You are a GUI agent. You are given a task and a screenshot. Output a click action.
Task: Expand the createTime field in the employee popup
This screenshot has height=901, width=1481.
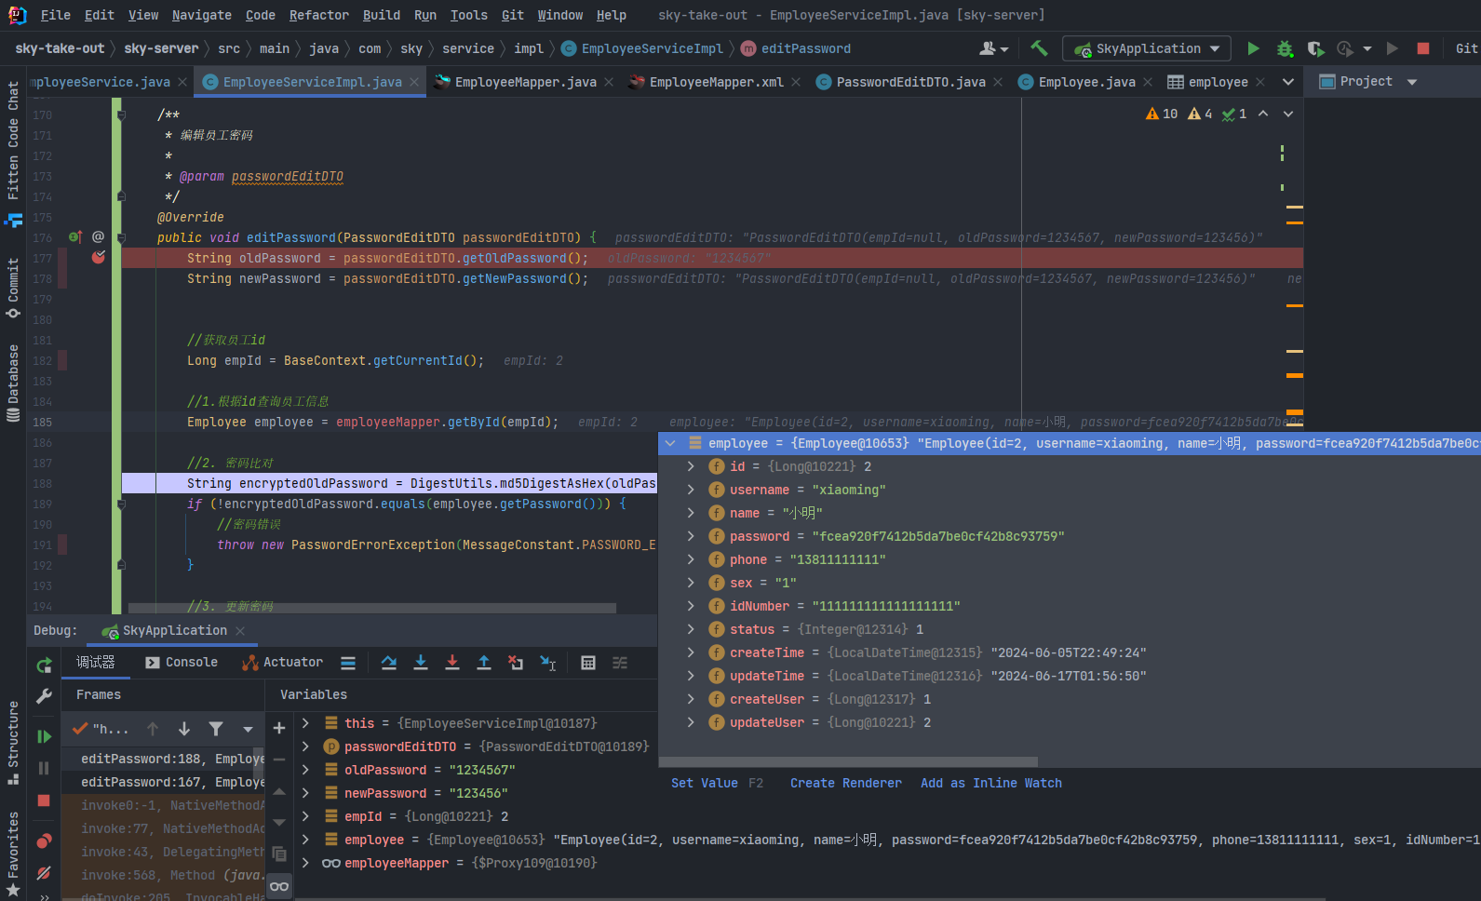(x=691, y=652)
